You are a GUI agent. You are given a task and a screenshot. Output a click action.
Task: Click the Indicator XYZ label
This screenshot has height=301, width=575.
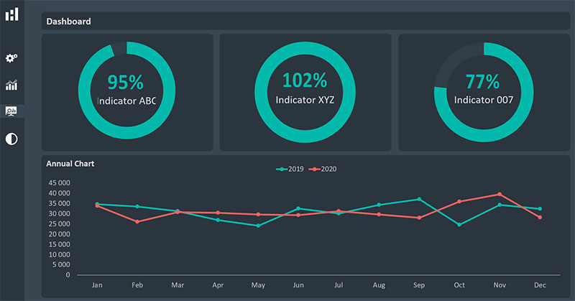point(305,100)
